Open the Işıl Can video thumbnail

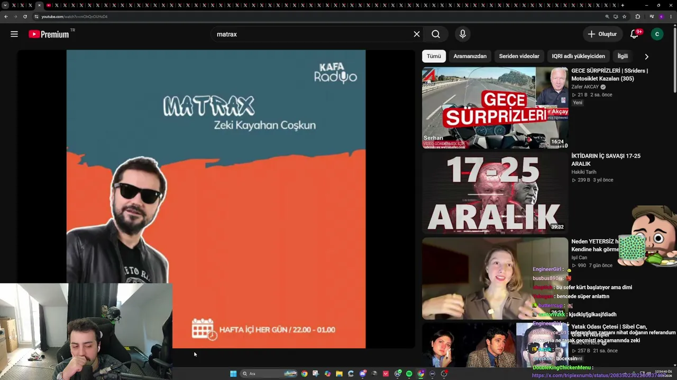[x=495, y=278]
